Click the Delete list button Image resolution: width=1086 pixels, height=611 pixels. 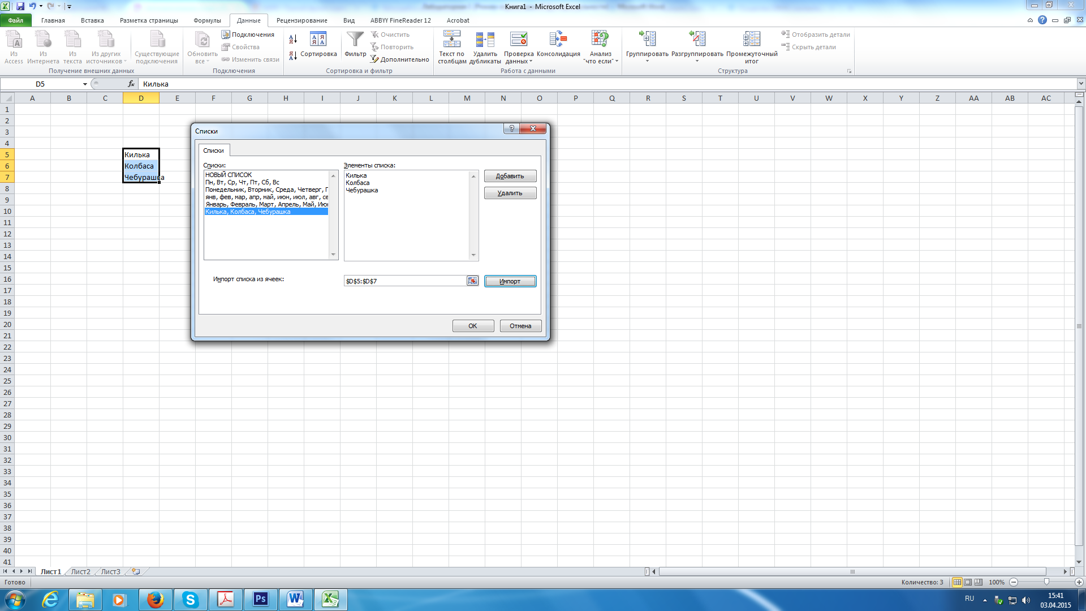point(510,193)
